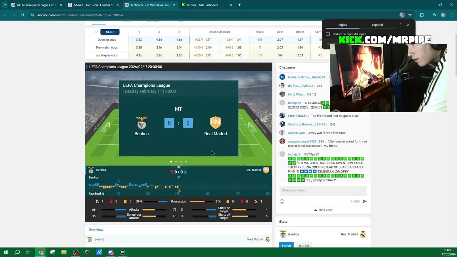This screenshot has height=257, width=457.
Task: Click the Shots on target comparison bar
Action: 224,210
